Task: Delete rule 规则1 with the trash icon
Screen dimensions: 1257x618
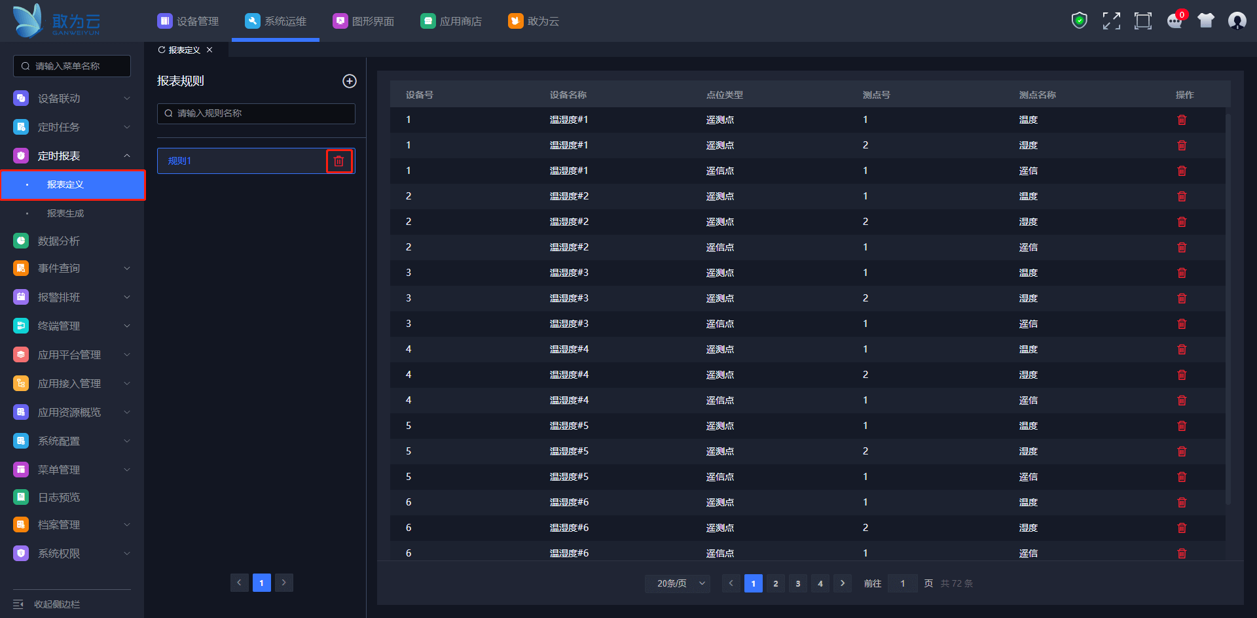Action: click(x=338, y=161)
